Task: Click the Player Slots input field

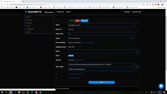Action: coord(102,34)
